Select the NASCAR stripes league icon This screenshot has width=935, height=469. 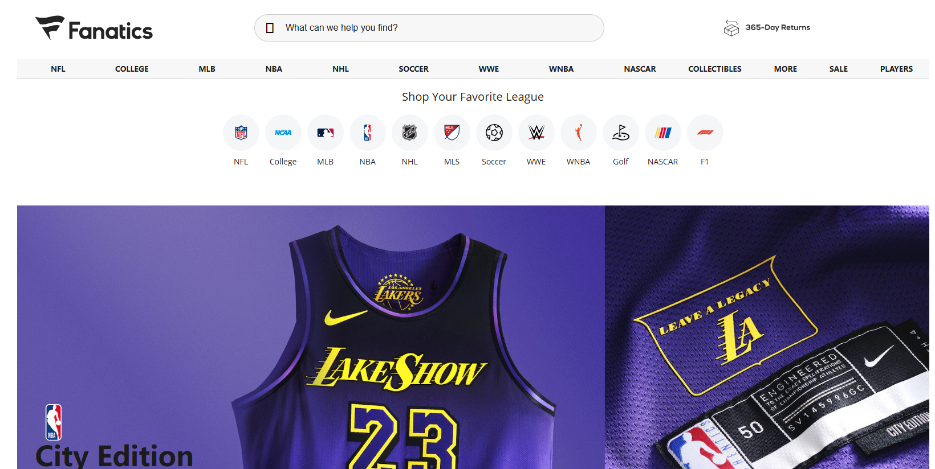click(663, 133)
